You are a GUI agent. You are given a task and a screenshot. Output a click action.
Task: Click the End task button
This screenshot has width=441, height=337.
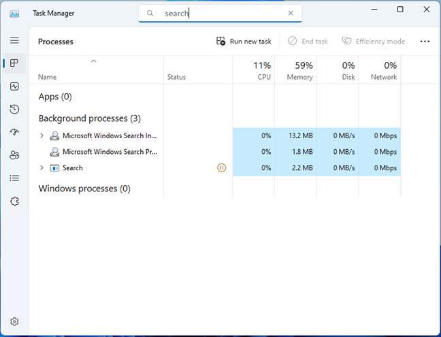coord(308,42)
